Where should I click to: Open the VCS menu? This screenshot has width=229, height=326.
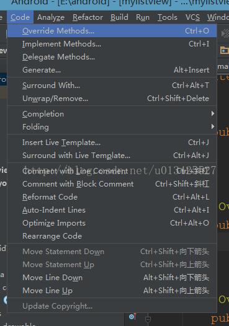192,17
